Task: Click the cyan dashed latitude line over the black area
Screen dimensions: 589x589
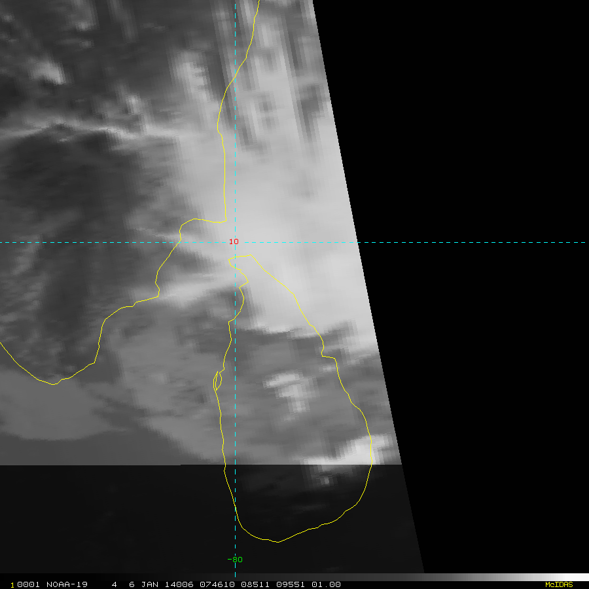Action: [471, 243]
